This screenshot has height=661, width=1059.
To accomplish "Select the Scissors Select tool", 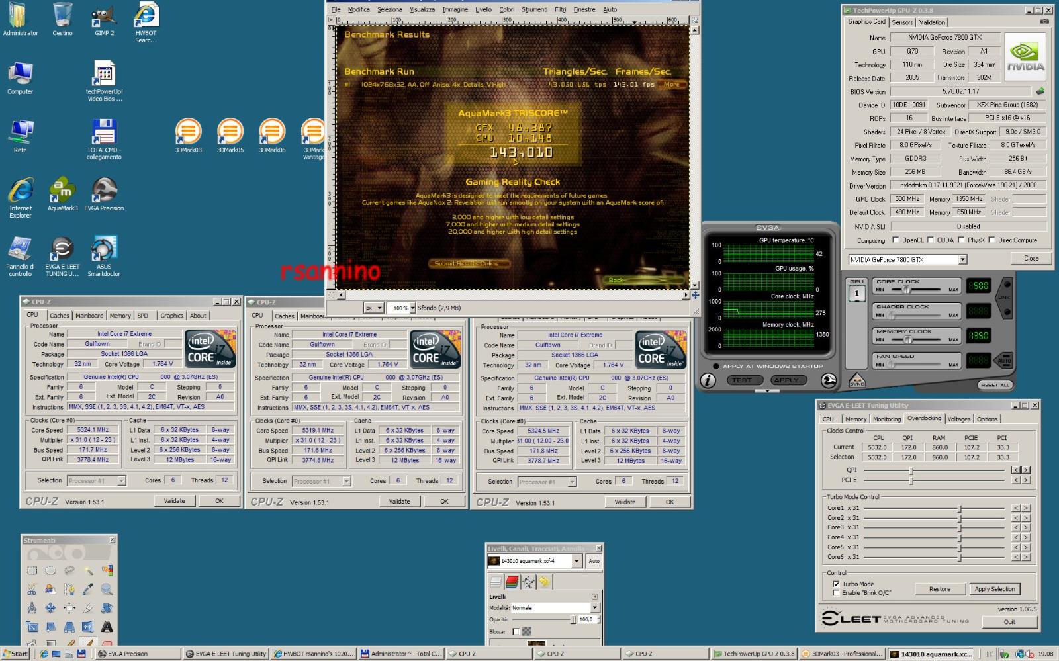I will 32,589.
